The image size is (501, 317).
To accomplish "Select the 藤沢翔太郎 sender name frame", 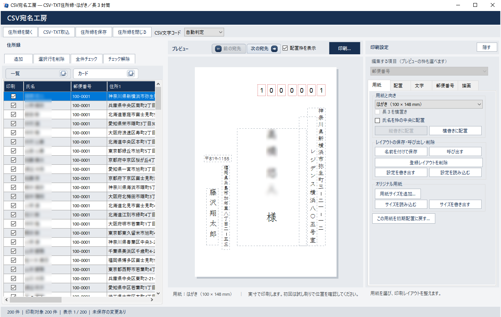I will point(213,216).
